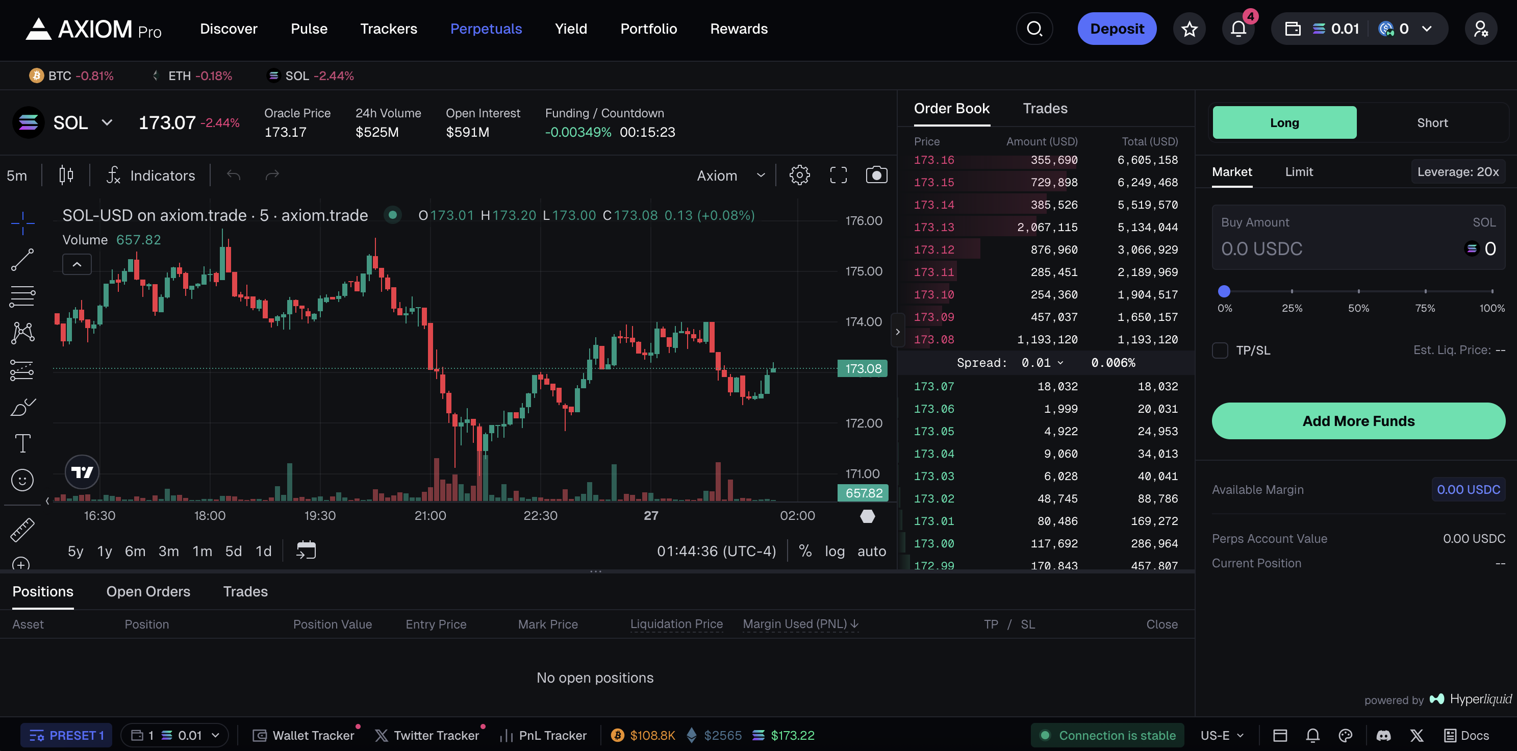1517x751 pixels.
Task: Toggle fullscreen chart mode icon
Action: pos(838,175)
